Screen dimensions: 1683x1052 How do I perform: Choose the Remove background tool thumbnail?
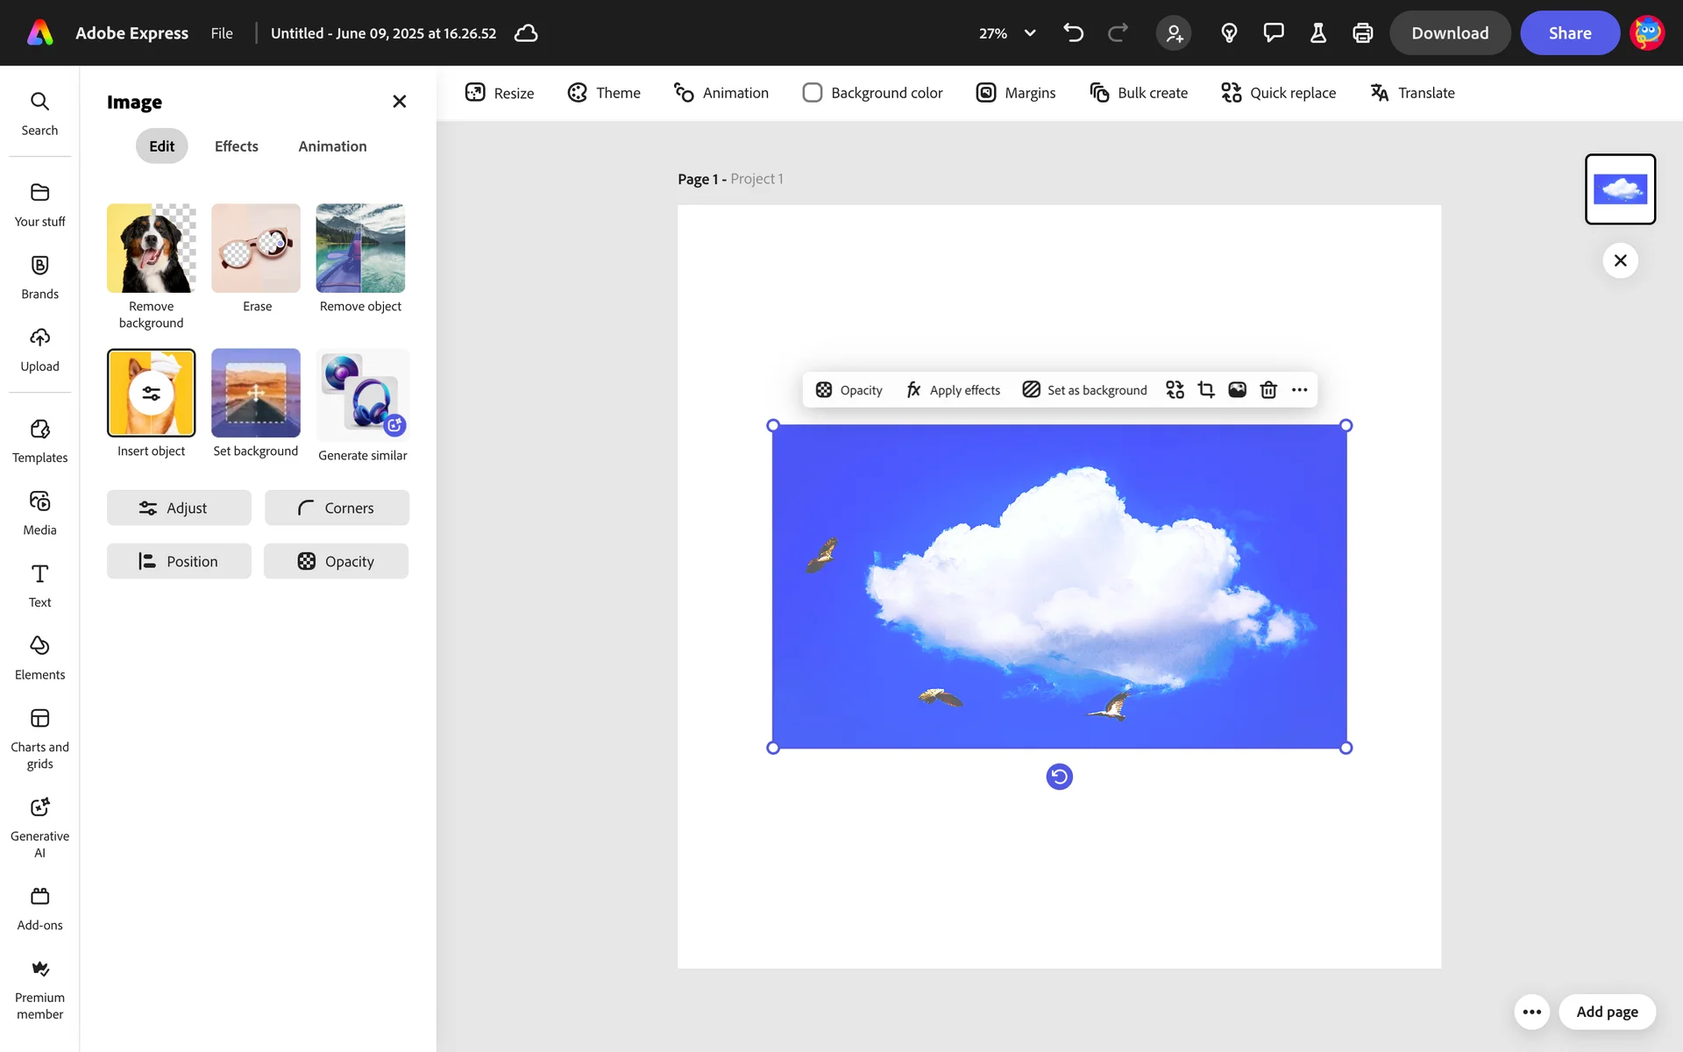point(151,249)
